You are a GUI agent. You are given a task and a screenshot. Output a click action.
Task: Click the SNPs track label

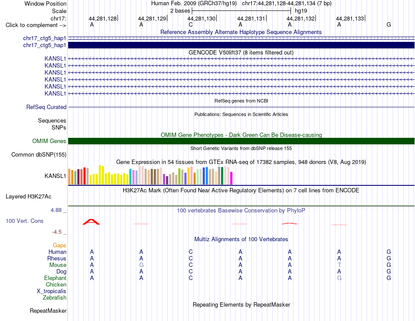click(59, 127)
